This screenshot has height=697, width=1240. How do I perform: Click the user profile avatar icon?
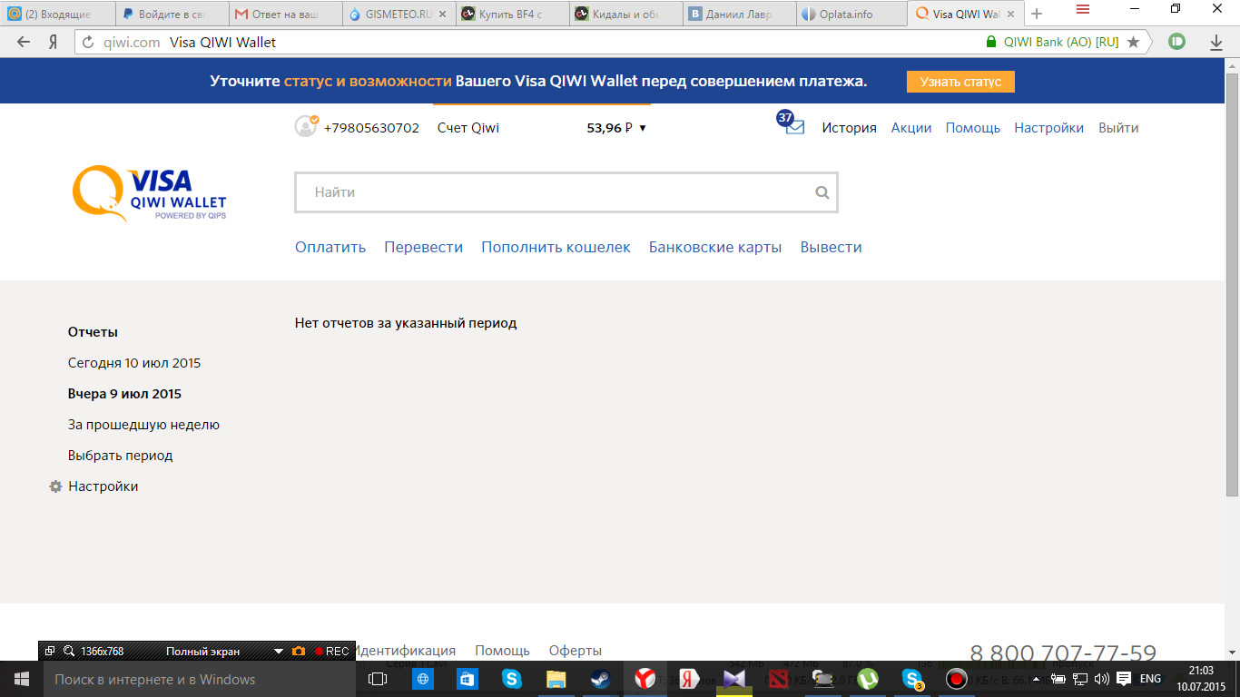tap(306, 126)
